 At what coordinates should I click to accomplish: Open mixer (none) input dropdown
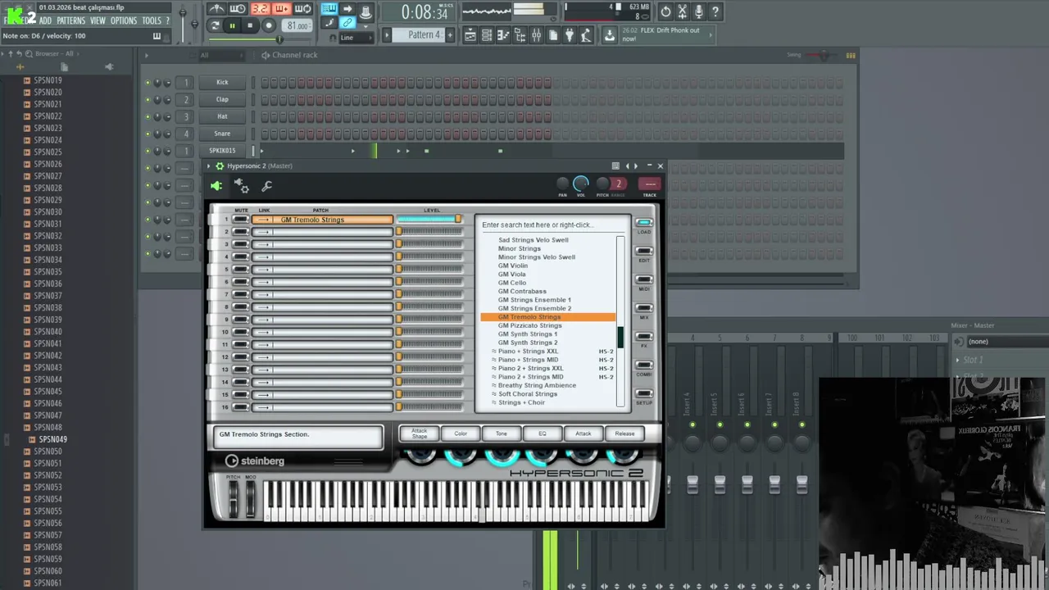pyautogui.click(x=1006, y=341)
